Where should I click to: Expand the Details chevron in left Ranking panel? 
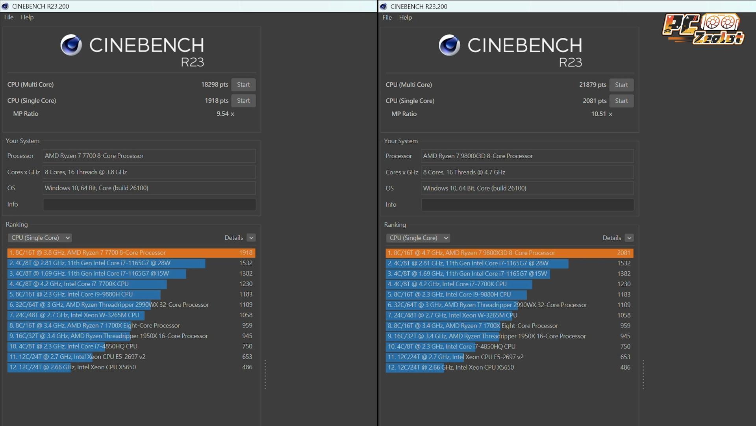click(x=251, y=238)
